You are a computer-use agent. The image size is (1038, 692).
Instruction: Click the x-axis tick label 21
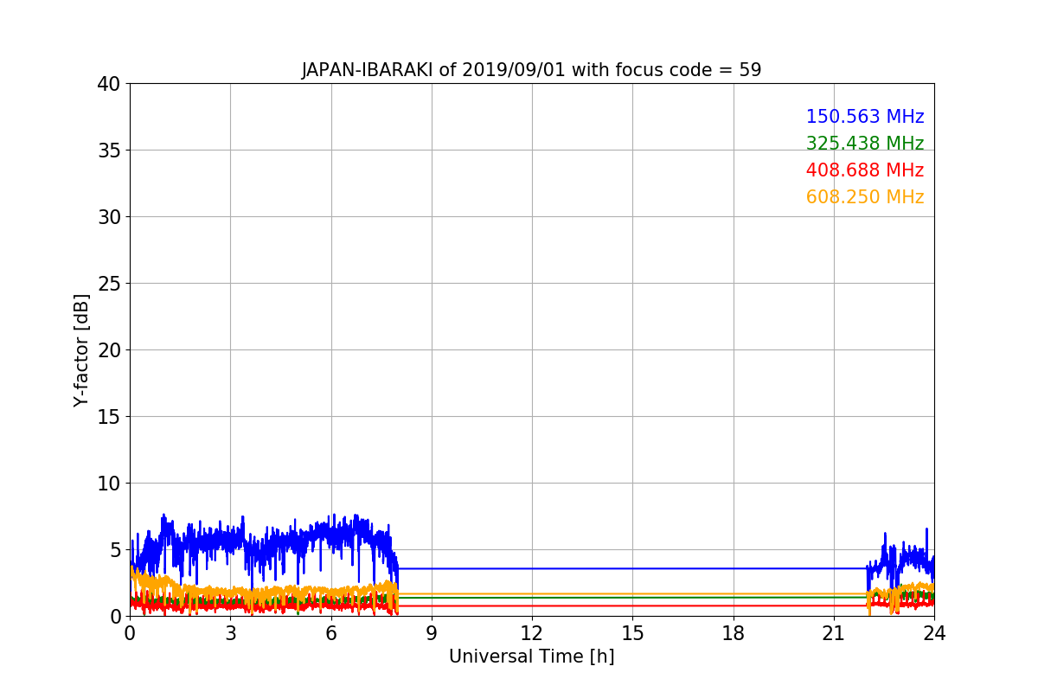click(x=834, y=633)
